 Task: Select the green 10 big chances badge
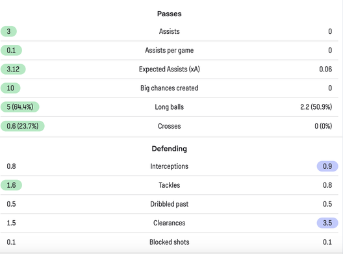click(10, 88)
